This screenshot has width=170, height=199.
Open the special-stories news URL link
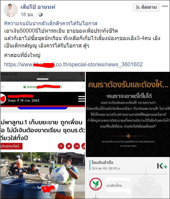pyautogui.click(x=73, y=64)
